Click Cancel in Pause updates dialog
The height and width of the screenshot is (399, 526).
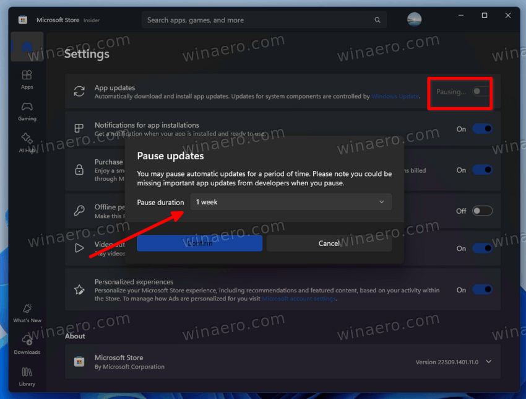click(329, 243)
